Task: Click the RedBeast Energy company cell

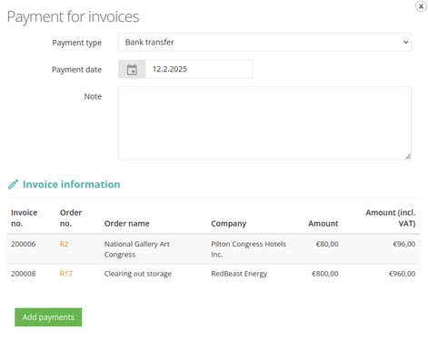Action: tap(239, 274)
